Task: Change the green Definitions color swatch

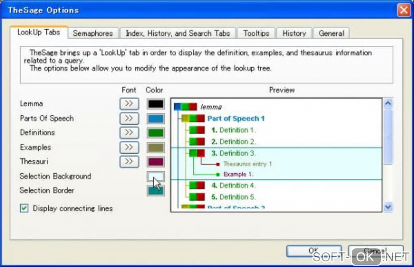Action: click(155, 133)
